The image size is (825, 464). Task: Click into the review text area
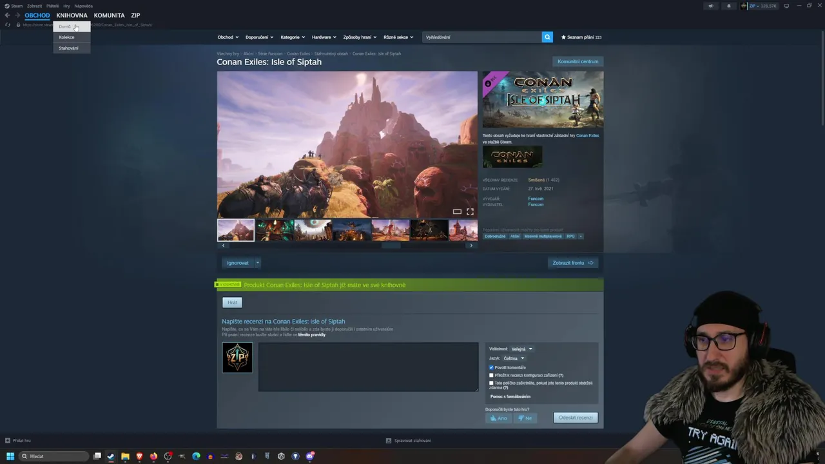pos(368,367)
